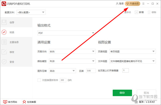Screen dimensions: 161x105
Task: Click the version download update icon
Action: [136, 102]
